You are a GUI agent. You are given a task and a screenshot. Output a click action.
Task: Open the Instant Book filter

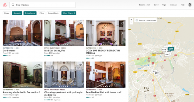53,13
